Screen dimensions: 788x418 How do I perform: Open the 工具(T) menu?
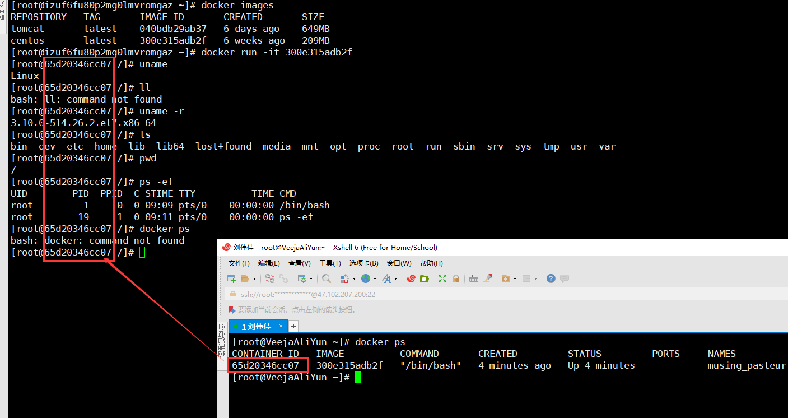tap(330, 263)
